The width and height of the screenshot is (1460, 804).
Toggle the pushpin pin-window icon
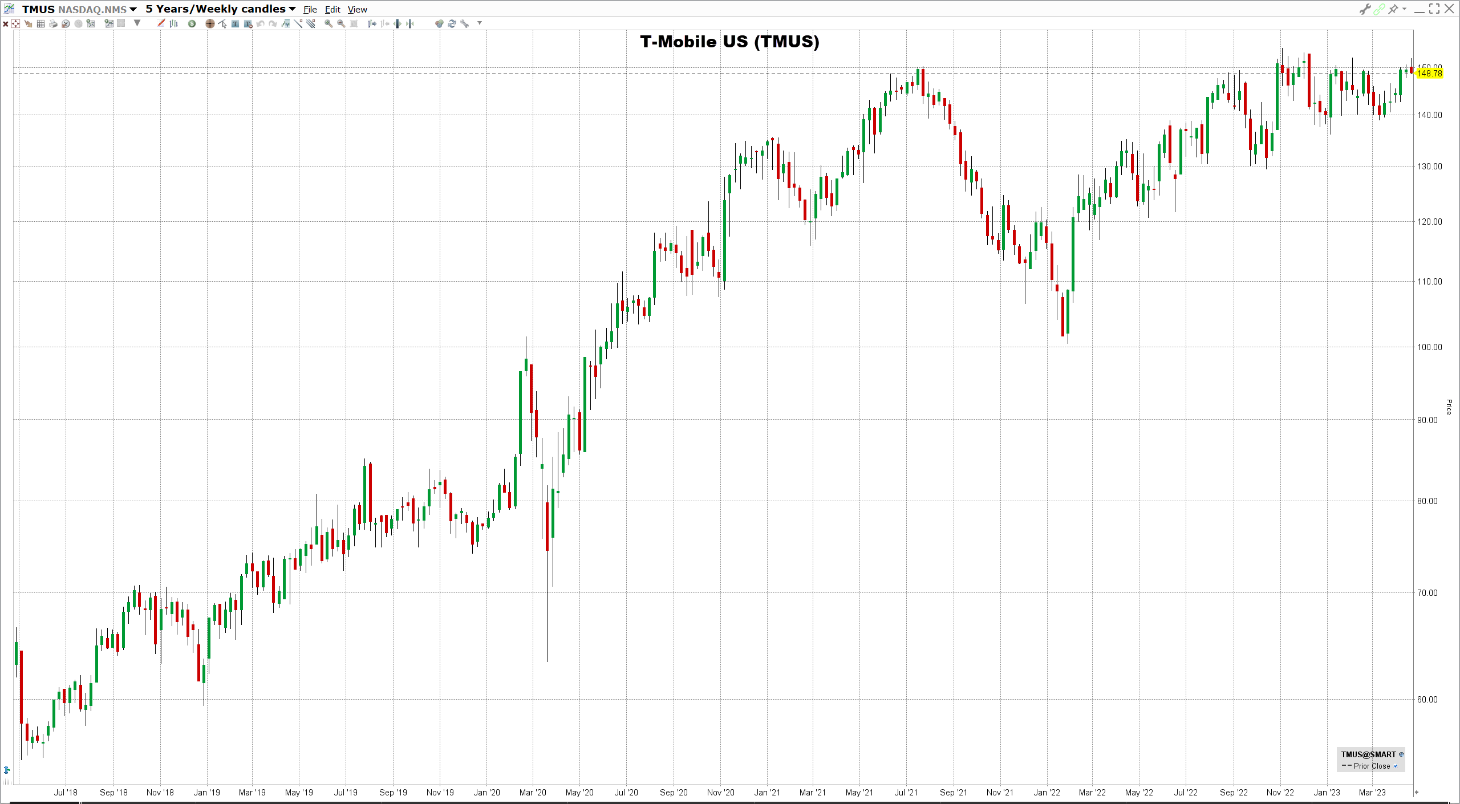click(1393, 9)
